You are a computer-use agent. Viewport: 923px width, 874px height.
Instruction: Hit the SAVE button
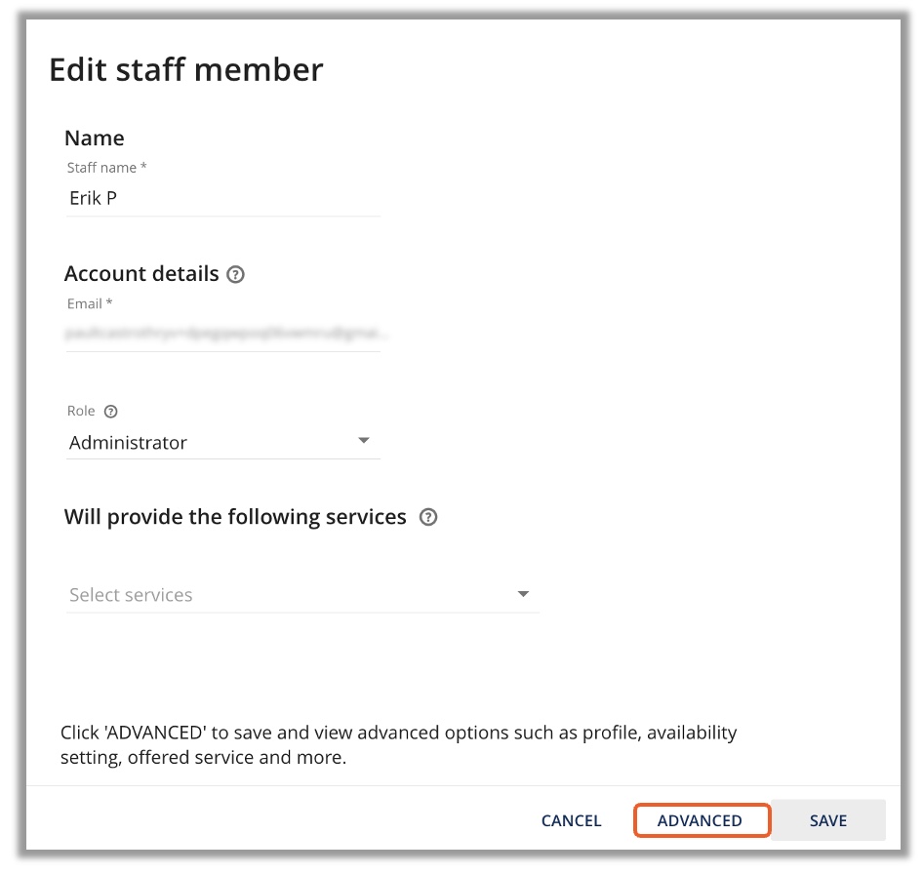(x=827, y=820)
